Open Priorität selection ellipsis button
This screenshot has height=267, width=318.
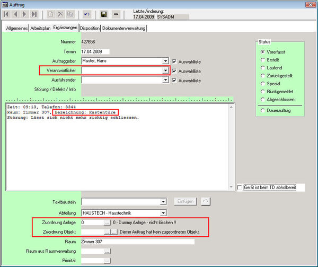point(108,261)
